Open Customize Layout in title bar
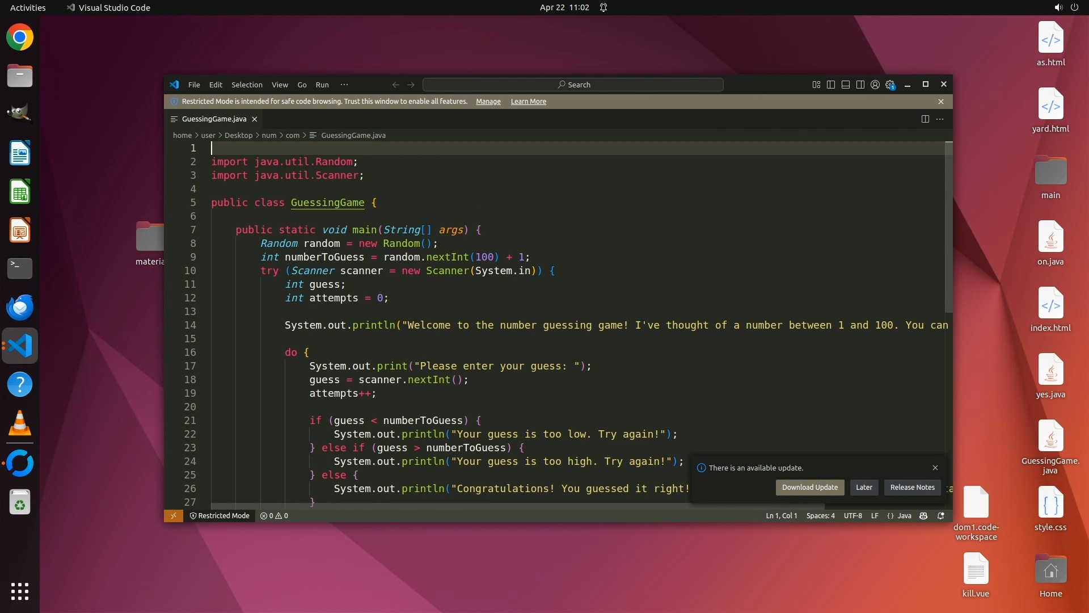The image size is (1089, 613). [816, 85]
